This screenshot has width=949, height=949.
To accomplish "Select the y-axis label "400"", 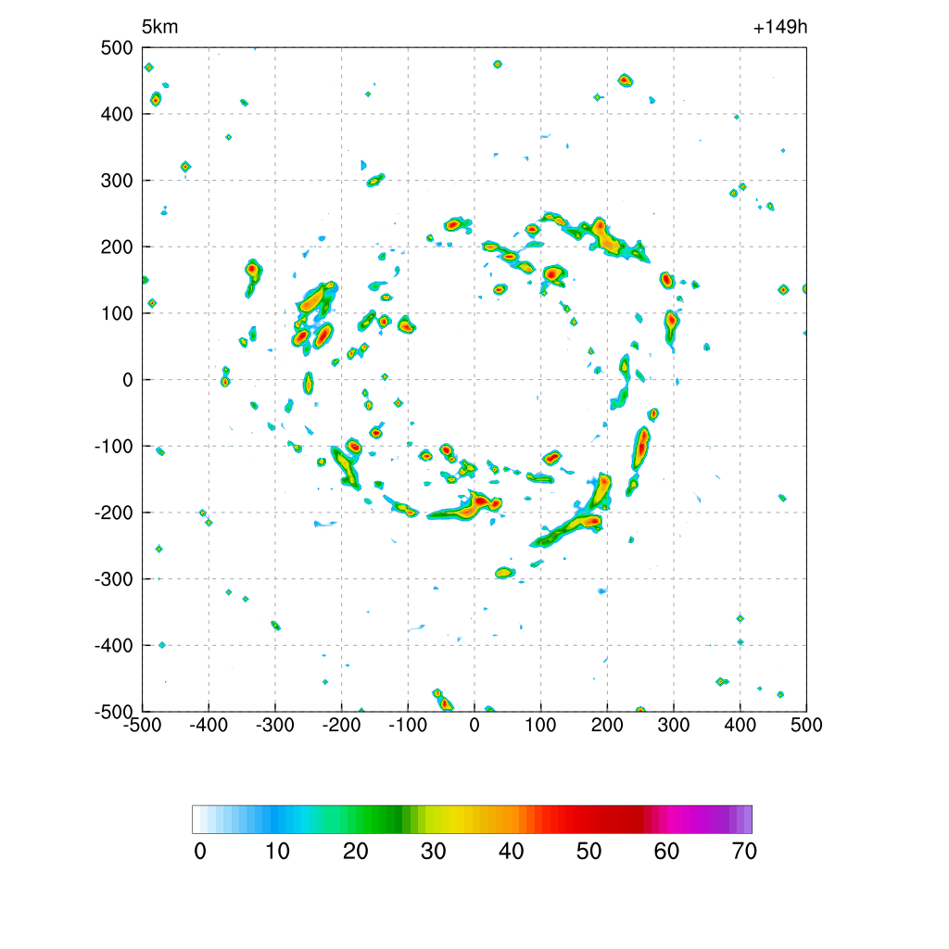I will click(117, 114).
